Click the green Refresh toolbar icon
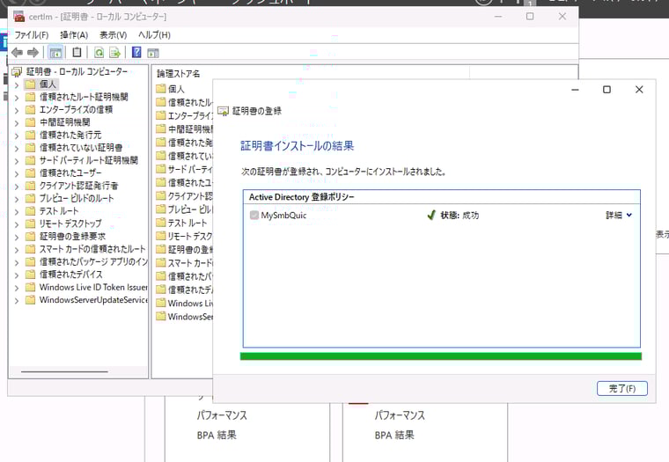This screenshot has width=669, height=462. [x=99, y=53]
